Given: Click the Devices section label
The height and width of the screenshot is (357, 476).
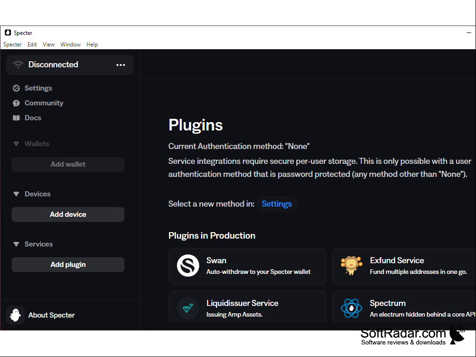Looking at the screenshot, I should click(x=37, y=194).
